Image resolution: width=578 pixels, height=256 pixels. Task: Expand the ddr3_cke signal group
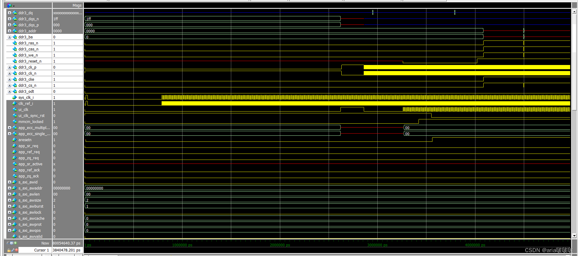[9, 79]
